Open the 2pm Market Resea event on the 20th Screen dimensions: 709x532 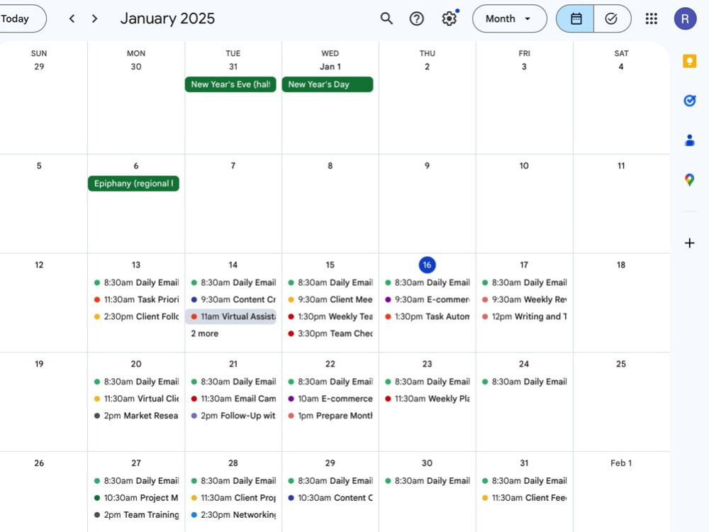coord(137,415)
